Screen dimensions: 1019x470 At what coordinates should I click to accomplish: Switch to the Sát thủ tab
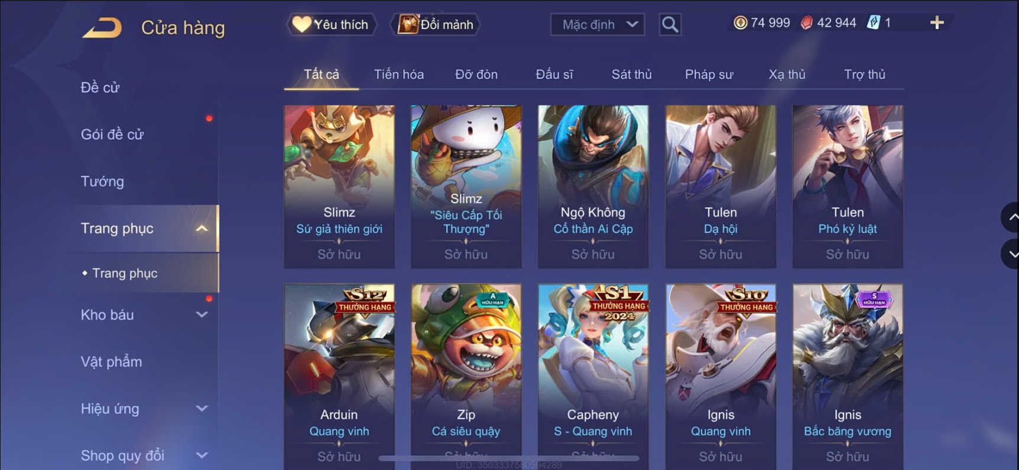point(631,74)
